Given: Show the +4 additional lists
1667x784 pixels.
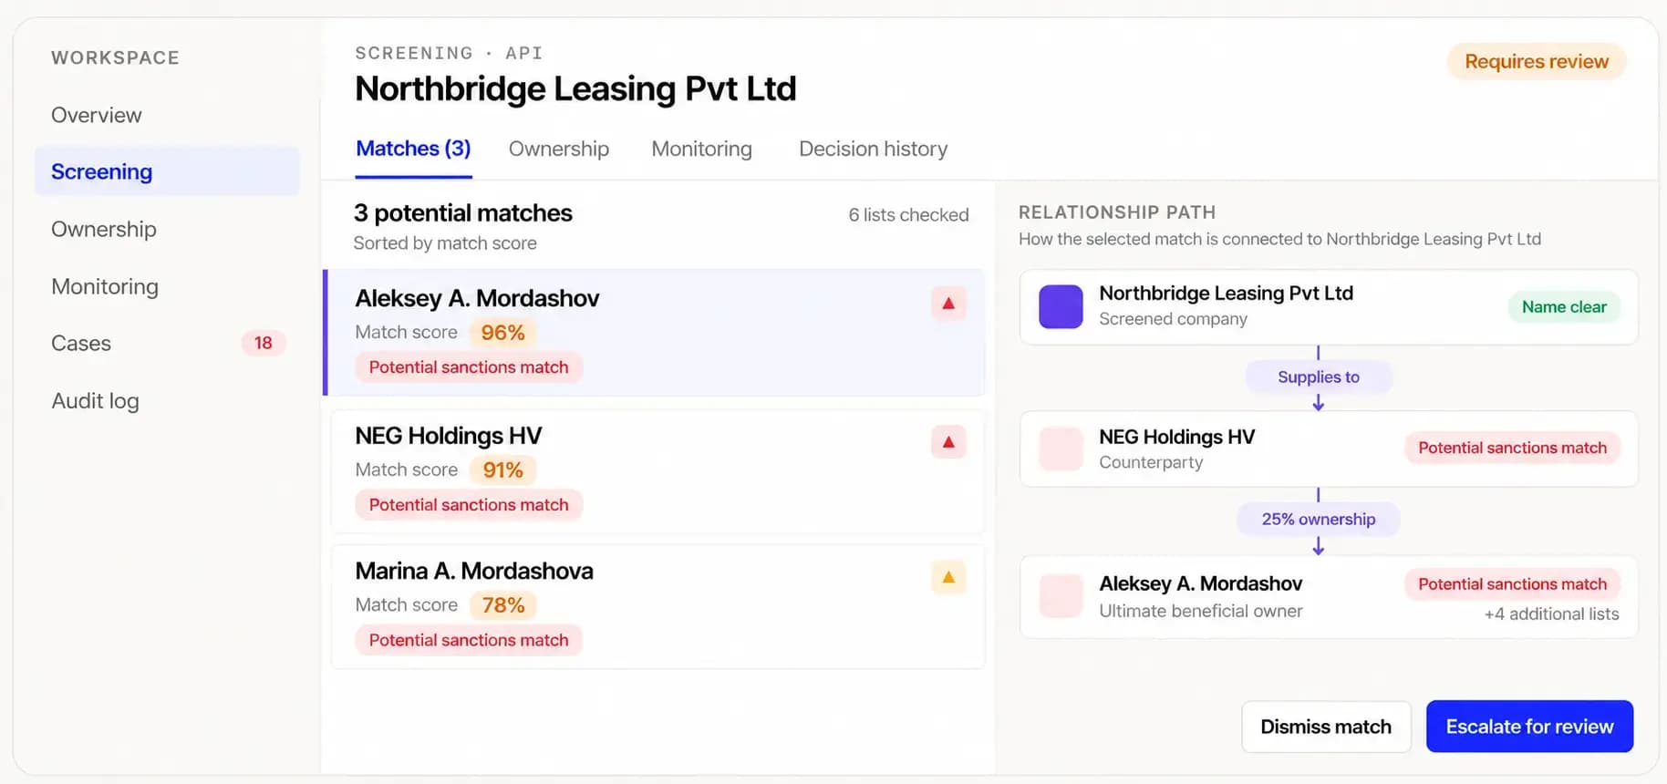Looking at the screenshot, I should tap(1551, 614).
